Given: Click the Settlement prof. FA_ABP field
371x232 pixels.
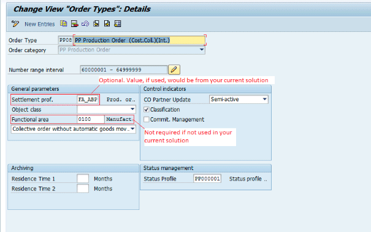Looking at the screenshot, I should 88,99.
